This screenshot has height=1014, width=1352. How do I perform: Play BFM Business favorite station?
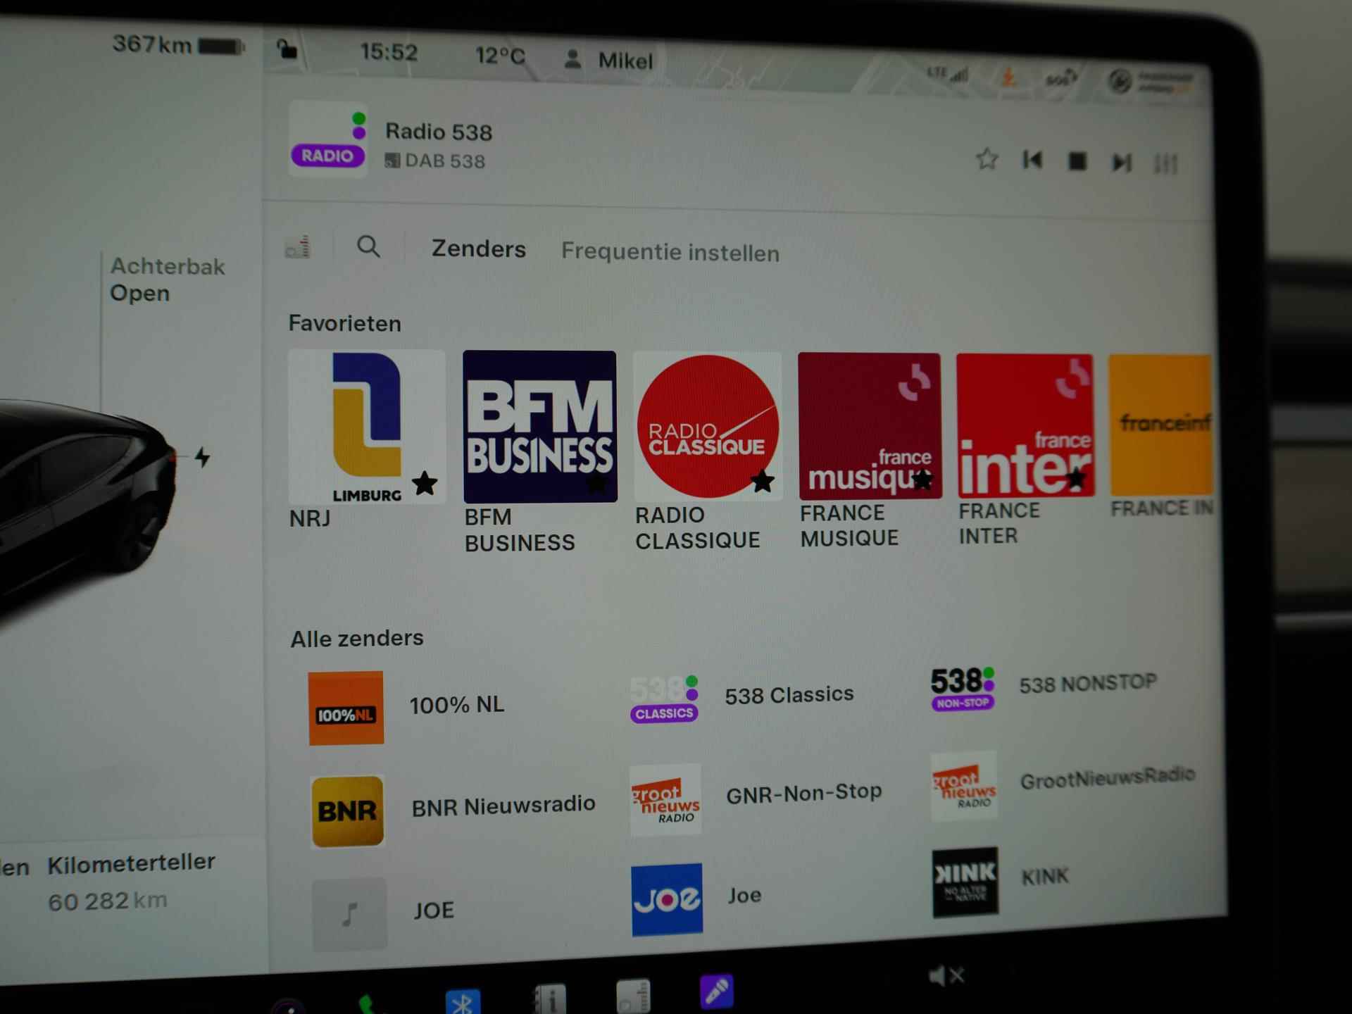point(539,427)
